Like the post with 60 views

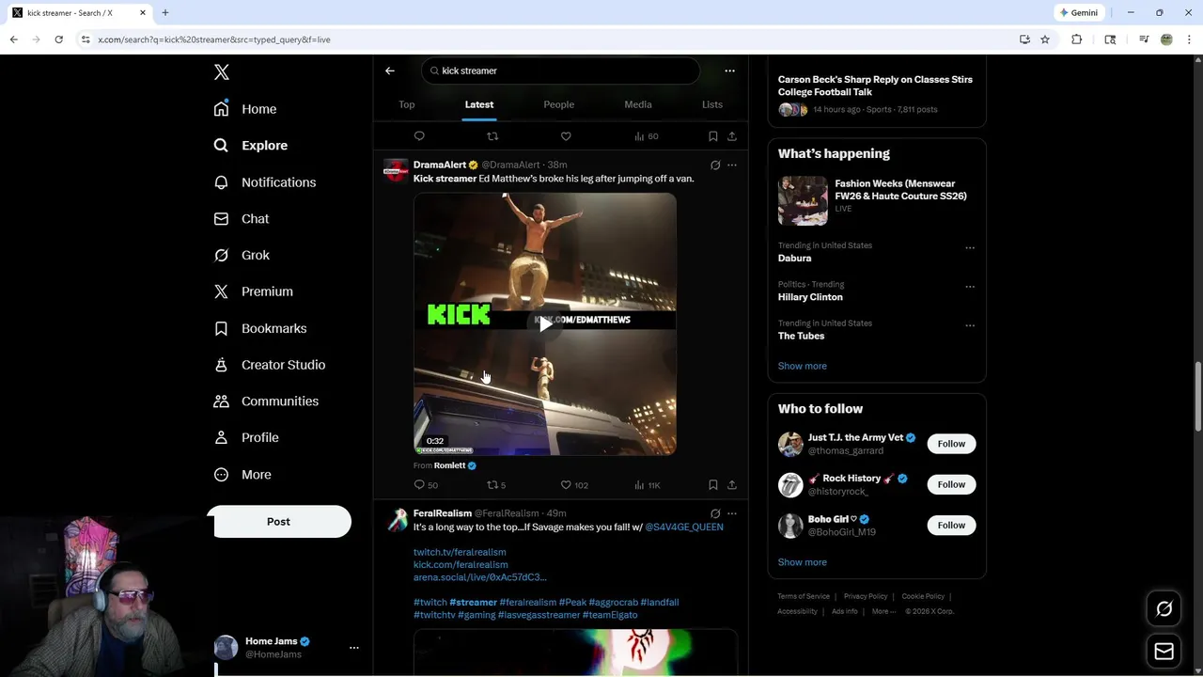pos(566,136)
